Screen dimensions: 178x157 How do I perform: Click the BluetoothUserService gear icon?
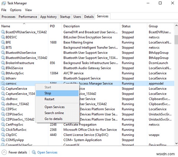3,53
